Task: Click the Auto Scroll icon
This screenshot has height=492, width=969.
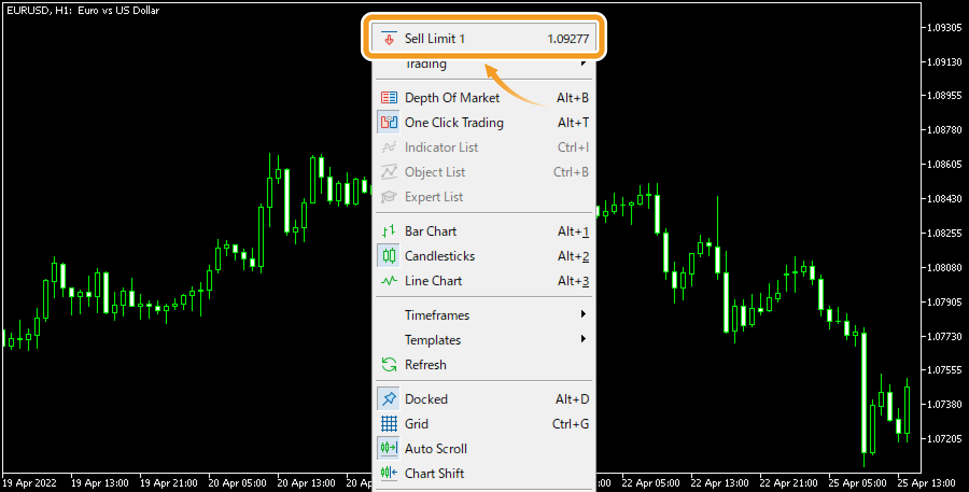Action: (x=389, y=448)
